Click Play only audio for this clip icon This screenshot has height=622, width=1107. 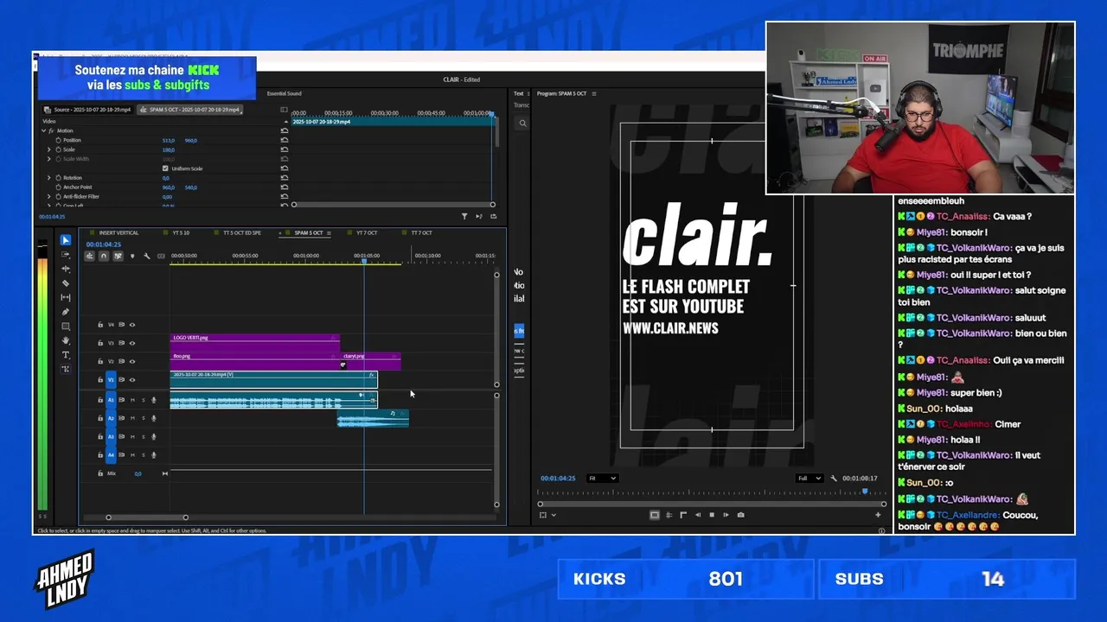pos(479,216)
